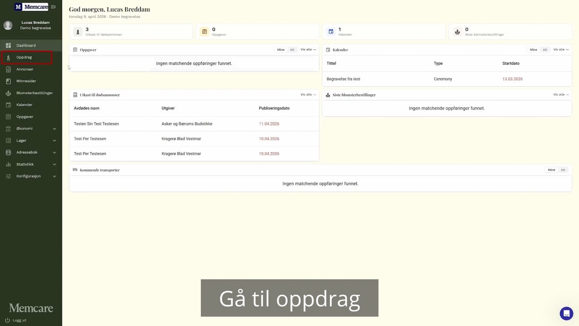Expand the Statistikk menu chevron
This screenshot has width=579, height=326.
tap(54, 164)
